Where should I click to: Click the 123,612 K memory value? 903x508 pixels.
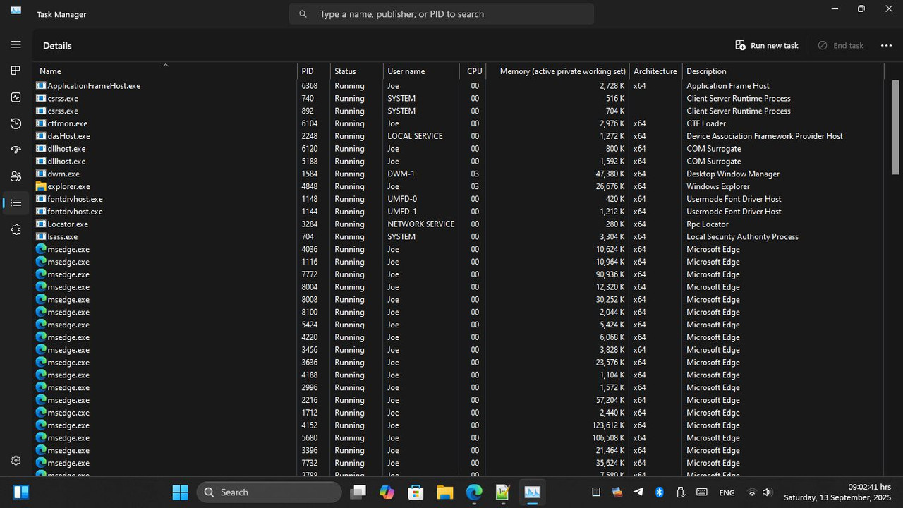pyautogui.click(x=608, y=425)
